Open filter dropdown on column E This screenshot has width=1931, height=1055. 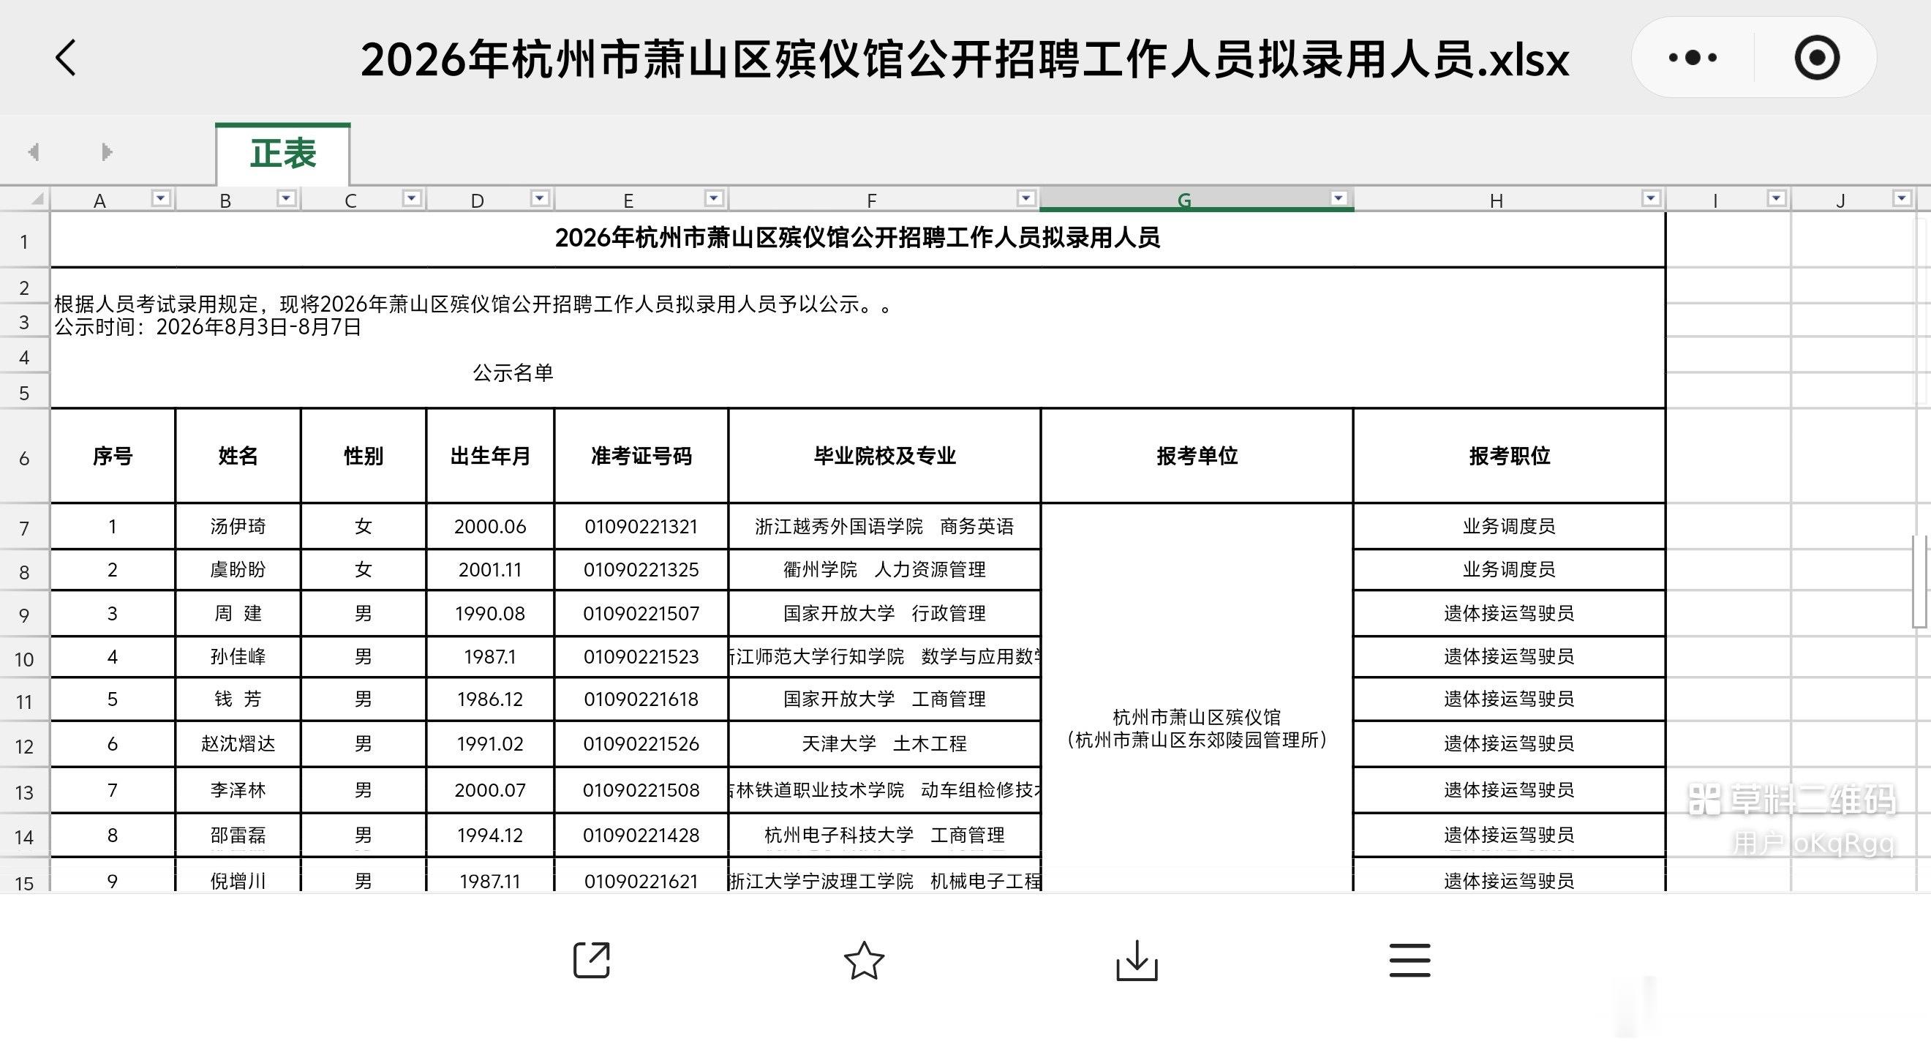(714, 199)
